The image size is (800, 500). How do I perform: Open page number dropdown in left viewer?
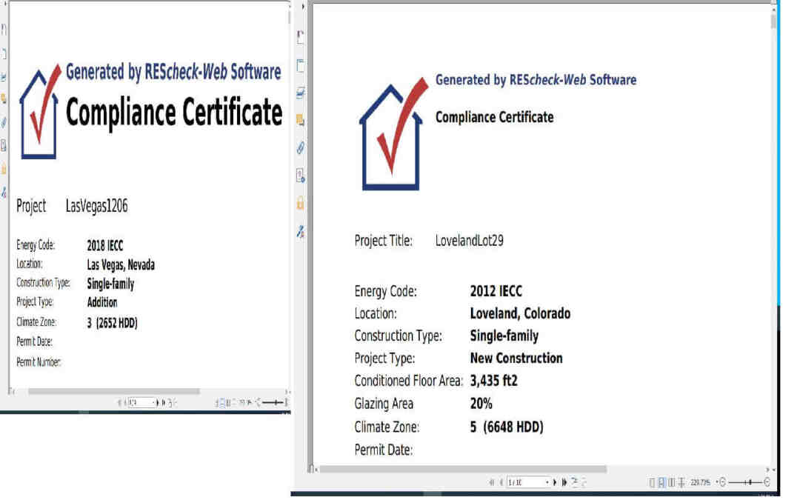(x=154, y=402)
